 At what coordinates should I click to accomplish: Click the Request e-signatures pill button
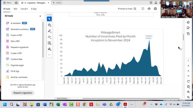click(x=23, y=93)
